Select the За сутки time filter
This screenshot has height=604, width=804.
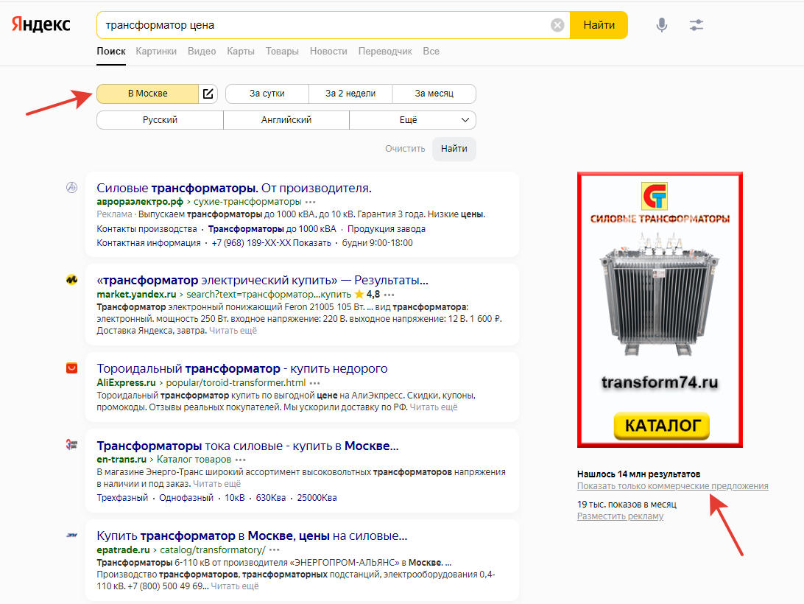(267, 94)
